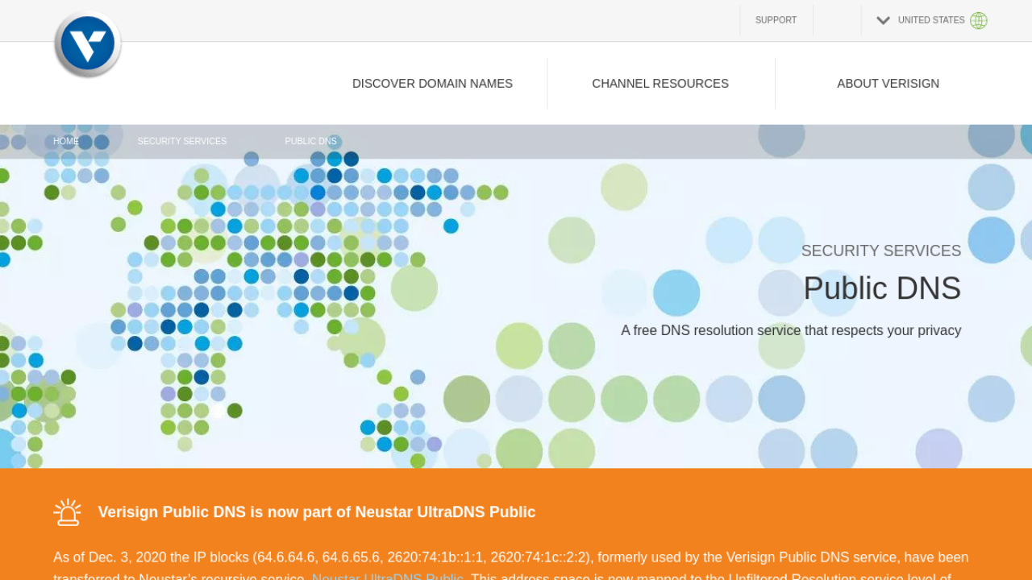Open the Support link
The image size is (1032, 580).
point(776,20)
